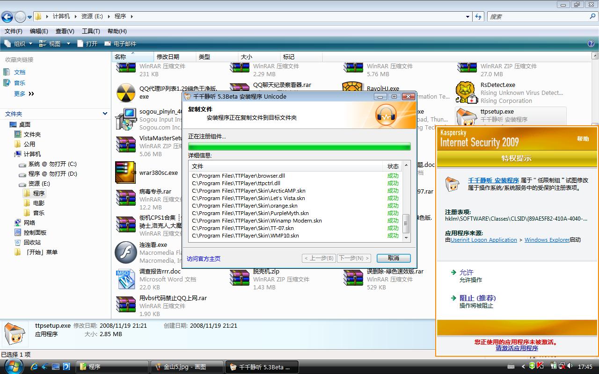599x374 pixels.
Task: Click the Explorer help question-mark icon
Action: click(591, 43)
